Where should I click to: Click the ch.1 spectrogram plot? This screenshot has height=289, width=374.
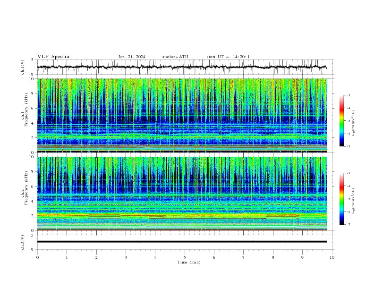click(182, 115)
